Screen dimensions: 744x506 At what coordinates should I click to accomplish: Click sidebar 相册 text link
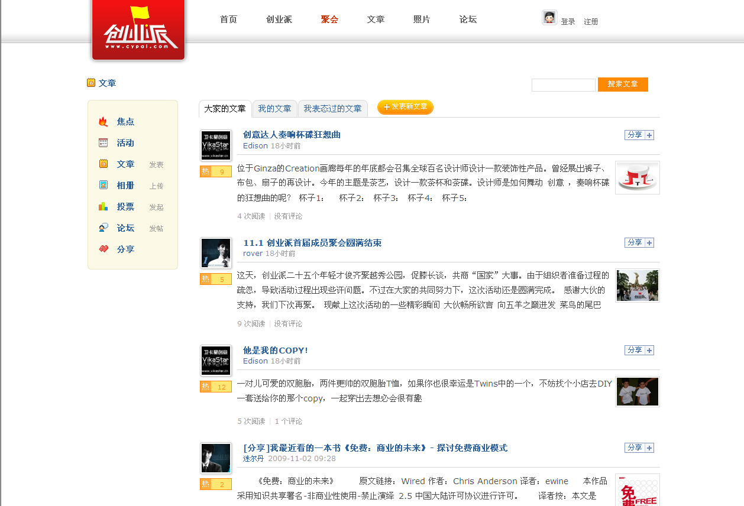pos(125,186)
